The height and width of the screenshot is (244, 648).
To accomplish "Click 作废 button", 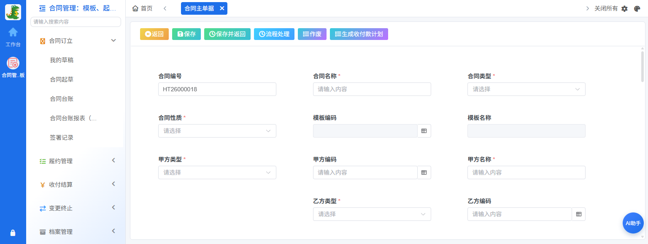I will [x=312, y=34].
